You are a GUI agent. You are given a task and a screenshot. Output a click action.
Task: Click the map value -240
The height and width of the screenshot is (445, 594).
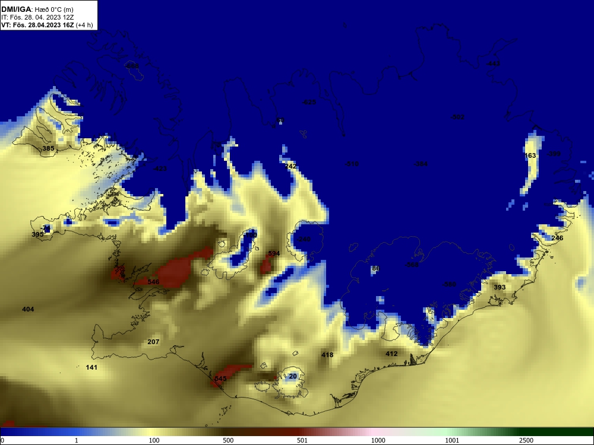click(x=303, y=239)
